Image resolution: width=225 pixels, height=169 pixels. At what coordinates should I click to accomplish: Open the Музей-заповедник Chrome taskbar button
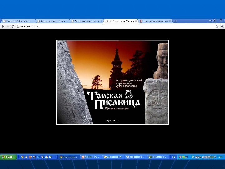coord(69,157)
